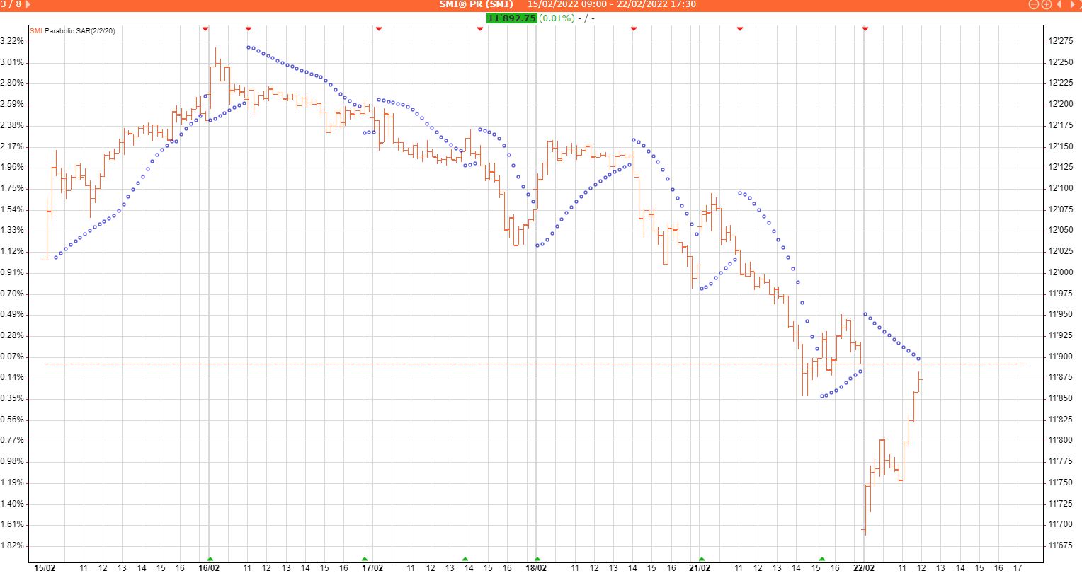
Task: Select red sell marker at 22/02 open
Action: pyautogui.click(x=865, y=28)
